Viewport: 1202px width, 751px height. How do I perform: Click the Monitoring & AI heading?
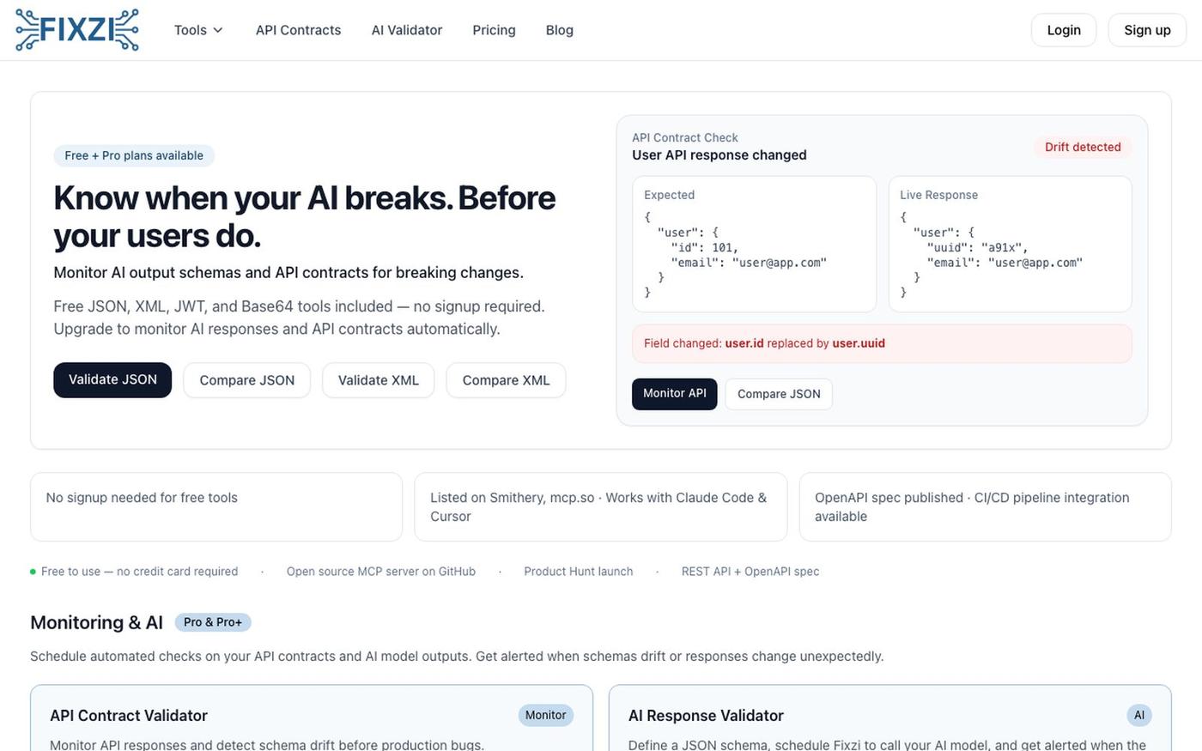pos(96,622)
